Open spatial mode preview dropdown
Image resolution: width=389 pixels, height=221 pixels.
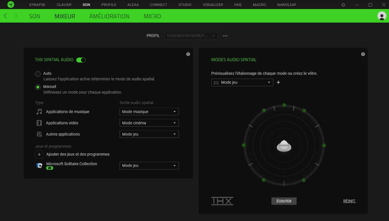tap(242, 82)
